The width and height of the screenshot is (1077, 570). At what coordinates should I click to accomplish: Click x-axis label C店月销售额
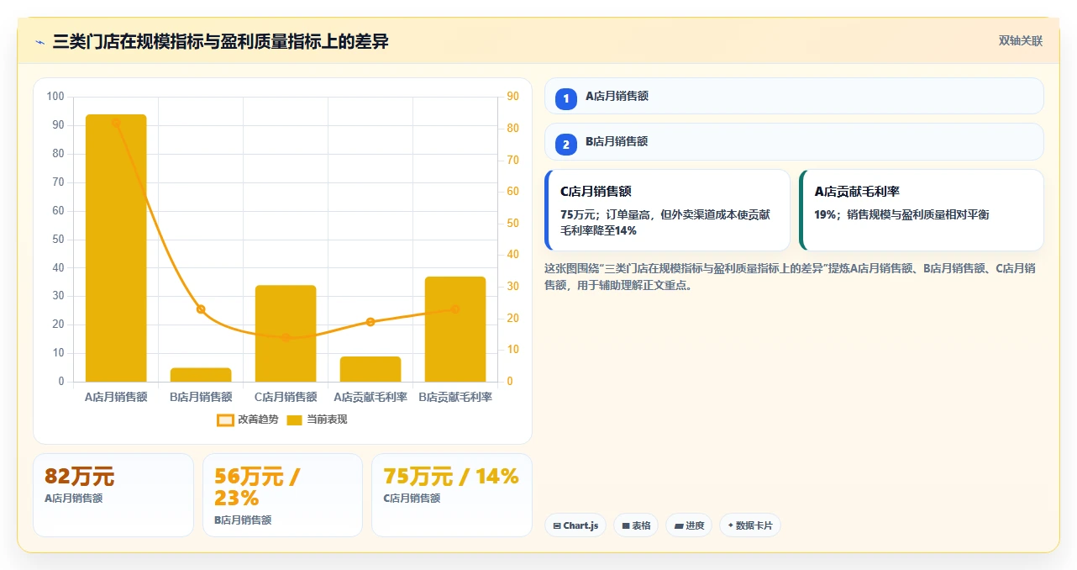(x=286, y=397)
